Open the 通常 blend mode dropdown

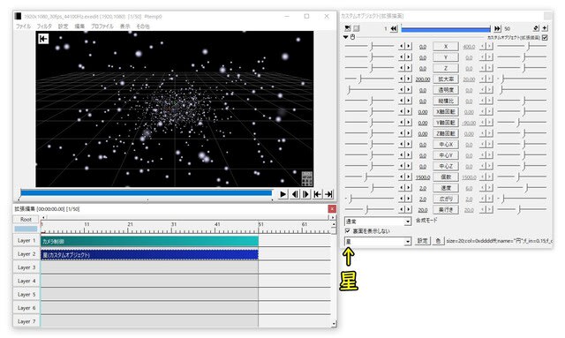(378, 222)
